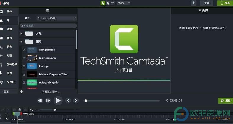Select the fadingsquares asset name
The image size is (233, 124).
tap(48, 58)
